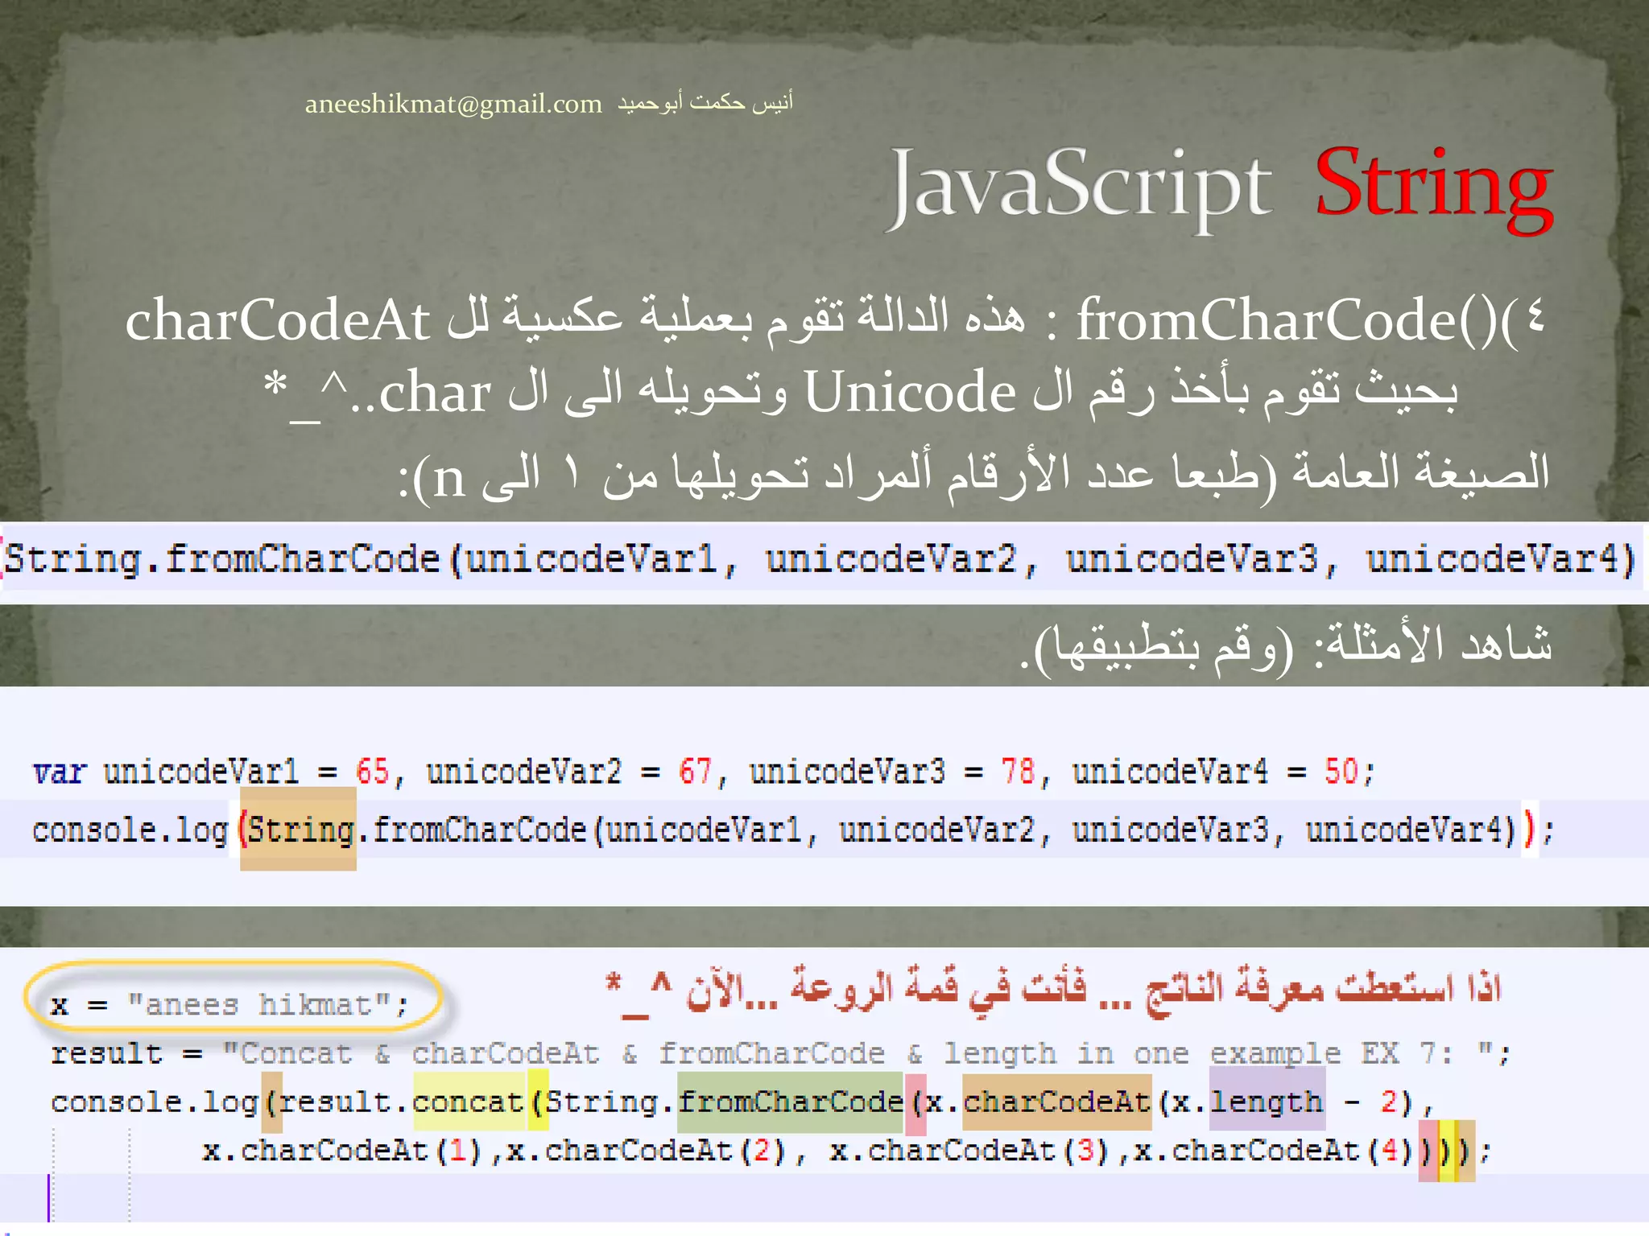Click 'x.charCodeAt(3)' in last code line

pos(969,1151)
